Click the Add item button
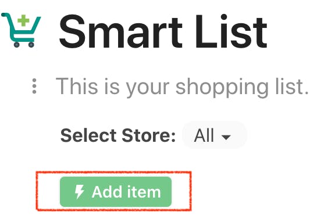The image size is (310, 215). click(x=116, y=192)
